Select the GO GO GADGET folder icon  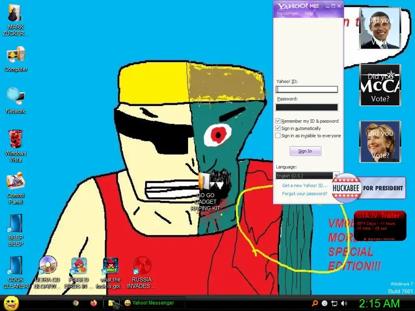coord(205,192)
